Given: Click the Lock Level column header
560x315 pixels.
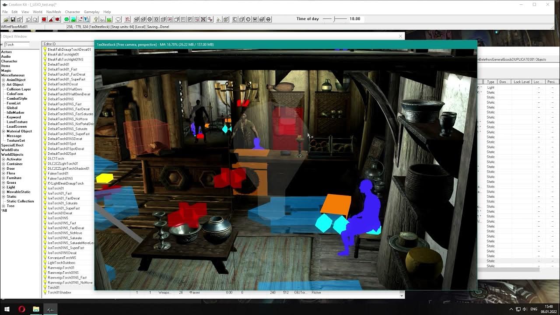Looking at the screenshot, I should tap(521, 82).
